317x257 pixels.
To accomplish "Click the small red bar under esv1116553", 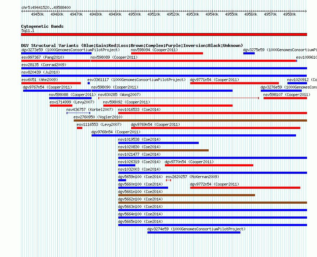I will tap(79, 128).
